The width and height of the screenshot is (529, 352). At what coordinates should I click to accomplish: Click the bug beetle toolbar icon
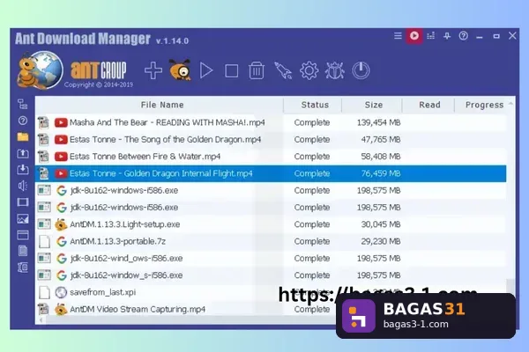[x=335, y=70]
